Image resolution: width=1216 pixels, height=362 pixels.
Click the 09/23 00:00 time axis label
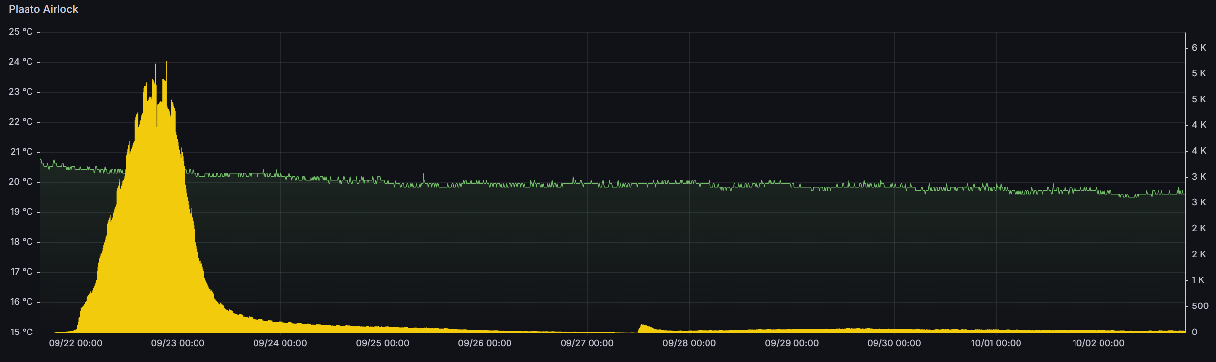coord(178,343)
